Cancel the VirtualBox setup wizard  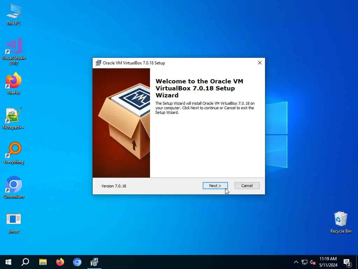[247, 186]
